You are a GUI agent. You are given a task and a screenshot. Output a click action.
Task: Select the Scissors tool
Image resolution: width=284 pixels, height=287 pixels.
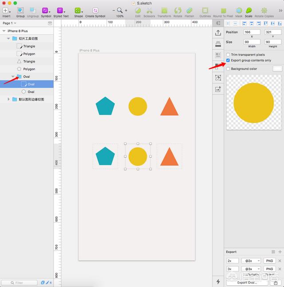click(x=150, y=10)
